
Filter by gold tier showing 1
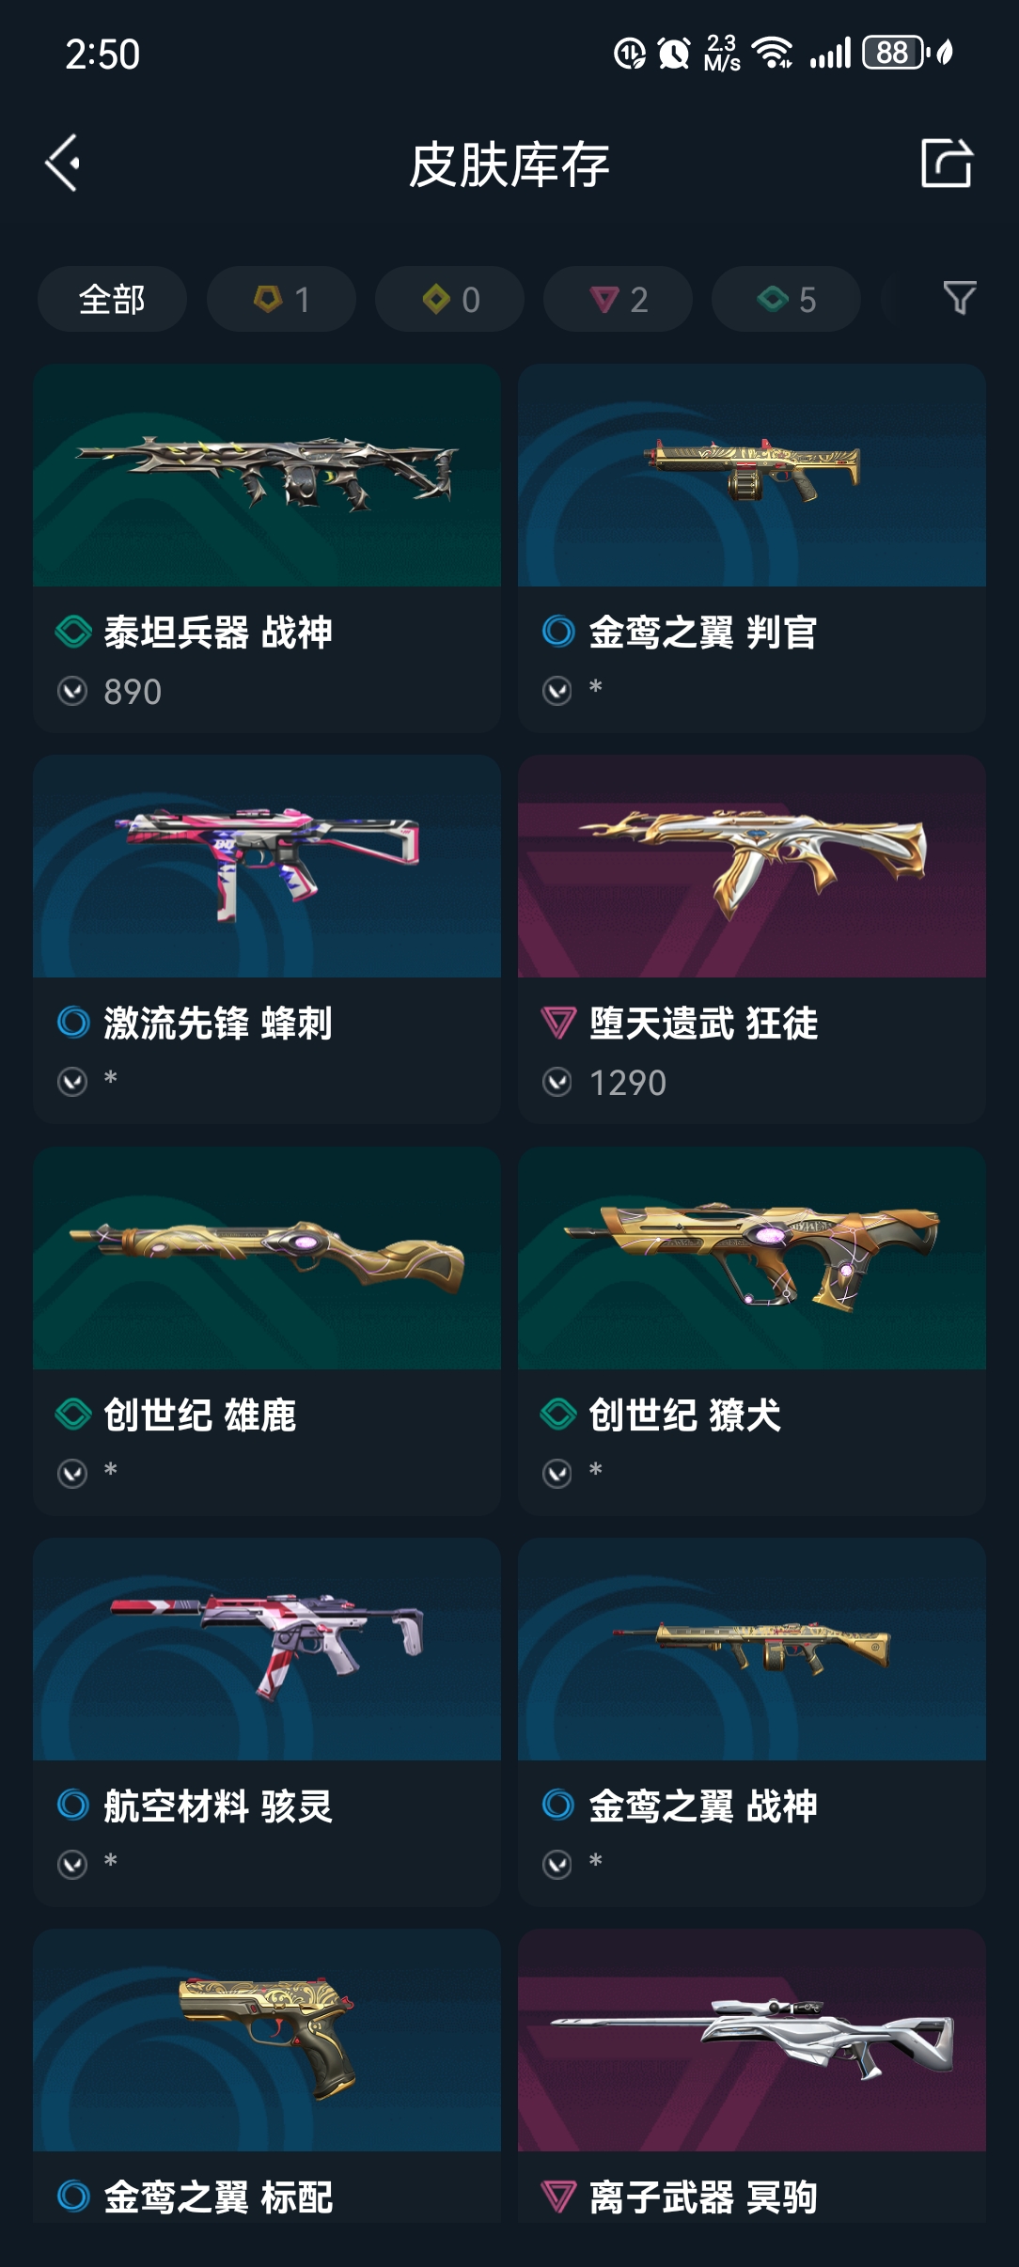(281, 299)
